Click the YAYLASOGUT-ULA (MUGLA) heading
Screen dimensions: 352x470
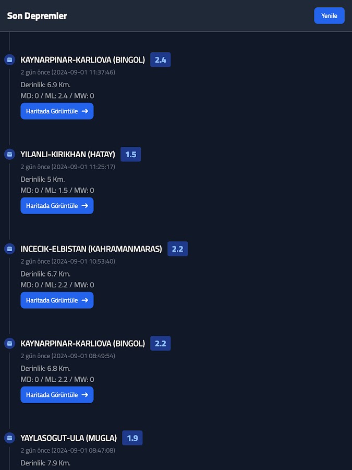click(69, 438)
